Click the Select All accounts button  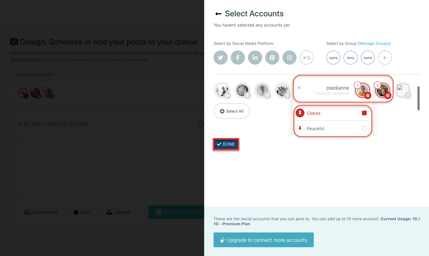click(232, 111)
